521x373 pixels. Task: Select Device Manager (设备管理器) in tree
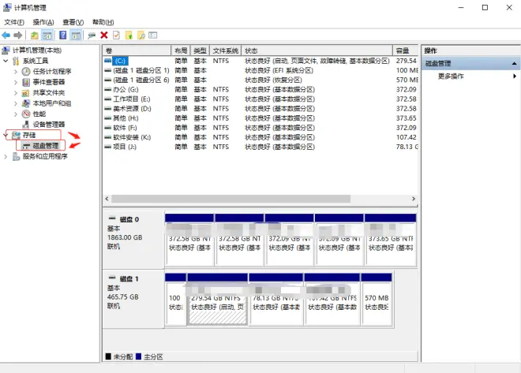coord(48,124)
